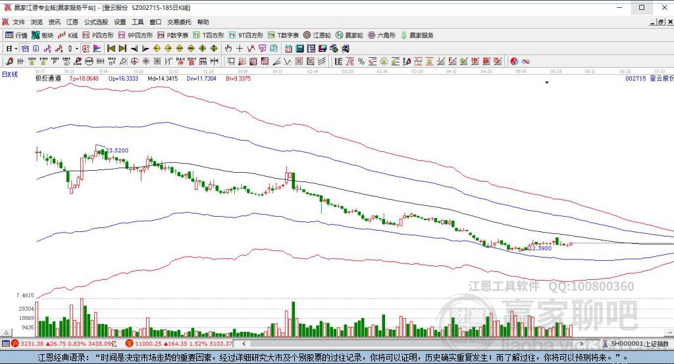This screenshot has height=364, width=674.
Task: Jump to first bar icon
Action: tap(111, 49)
